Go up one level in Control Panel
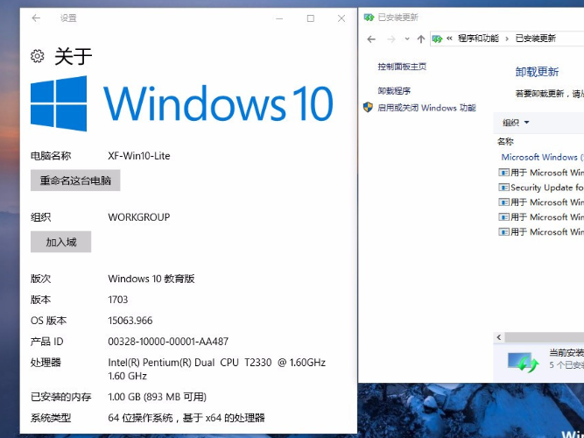The height and width of the screenshot is (438, 584). pos(421,39)
